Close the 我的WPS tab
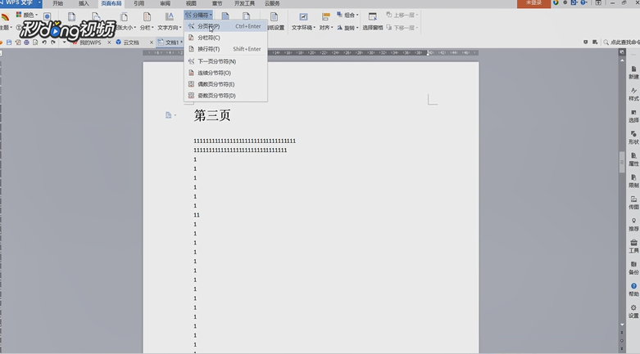Image resolution: width=640 pixels, height=354 pixels. tap(109, 43)
